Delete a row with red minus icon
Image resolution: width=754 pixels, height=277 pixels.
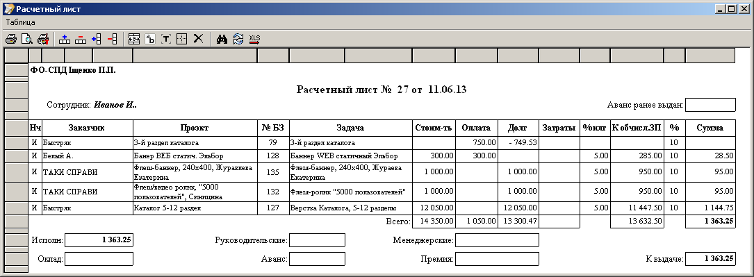click(x=81, y=39)
